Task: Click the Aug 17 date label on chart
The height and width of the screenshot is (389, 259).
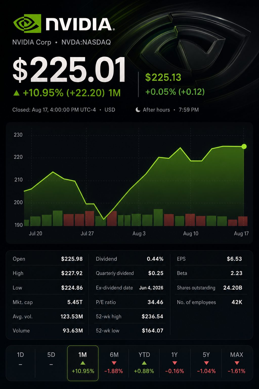Action: pos(241,234)
